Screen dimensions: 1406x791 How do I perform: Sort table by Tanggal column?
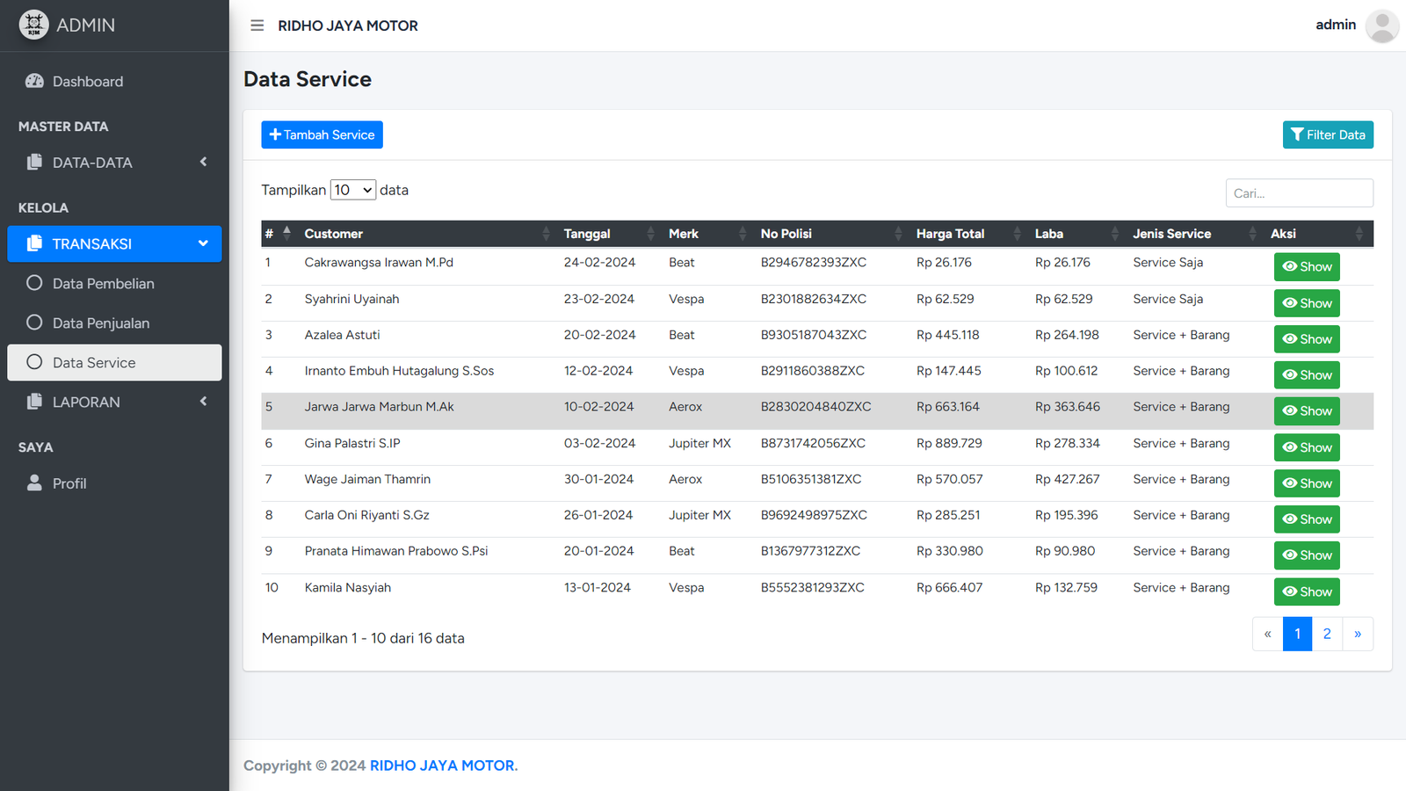point(650,234)
